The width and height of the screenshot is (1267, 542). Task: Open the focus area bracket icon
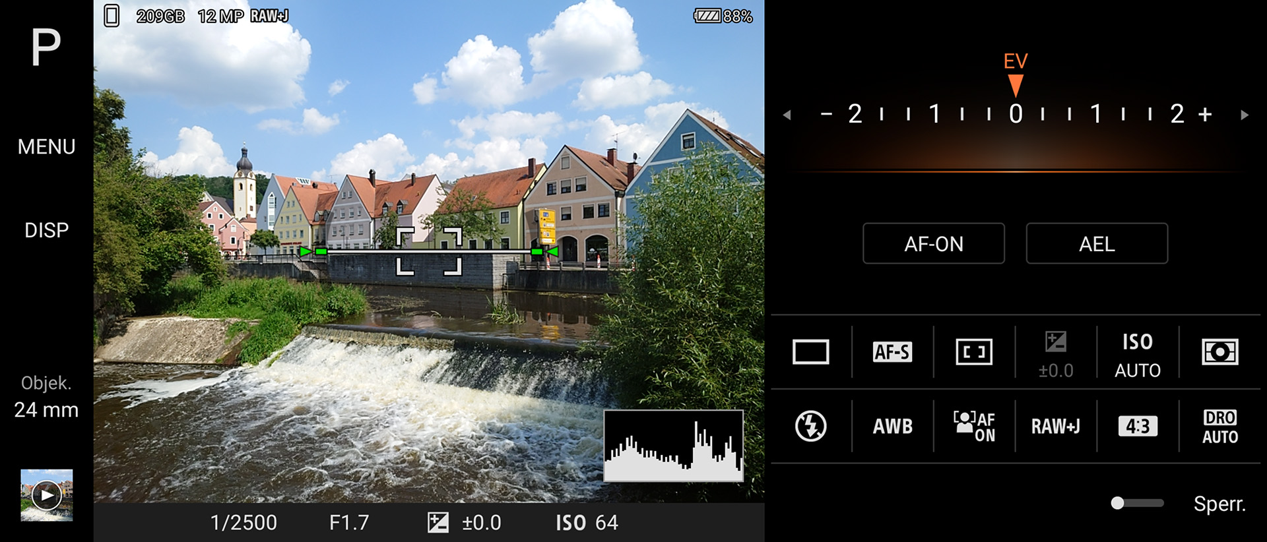pyautogui.click(x=974, y=352)
